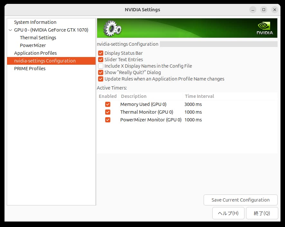The image size is (285, 227).
Task: Select nvidia-settings Configuration in sidebar
Action: tap(51, 61)
